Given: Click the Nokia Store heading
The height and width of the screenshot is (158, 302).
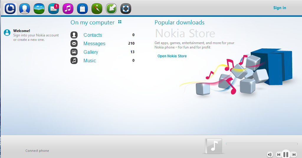Looking at the screenshot, I should tap(185, 33).
